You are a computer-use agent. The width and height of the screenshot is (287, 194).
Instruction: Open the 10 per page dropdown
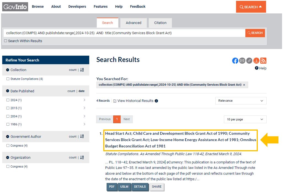[x=245, y=120]
